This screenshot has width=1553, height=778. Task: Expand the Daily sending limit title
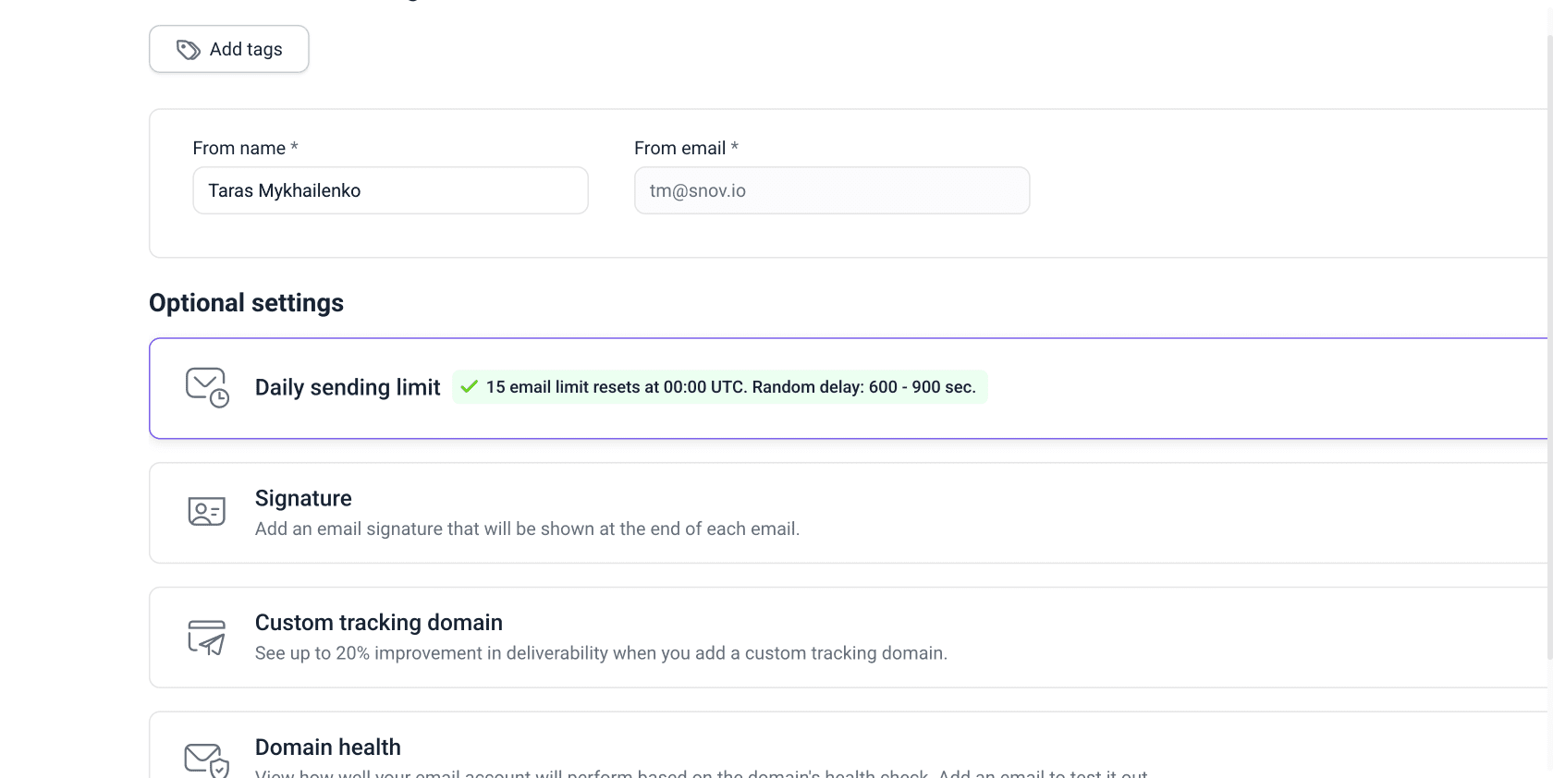pos(348,387)
